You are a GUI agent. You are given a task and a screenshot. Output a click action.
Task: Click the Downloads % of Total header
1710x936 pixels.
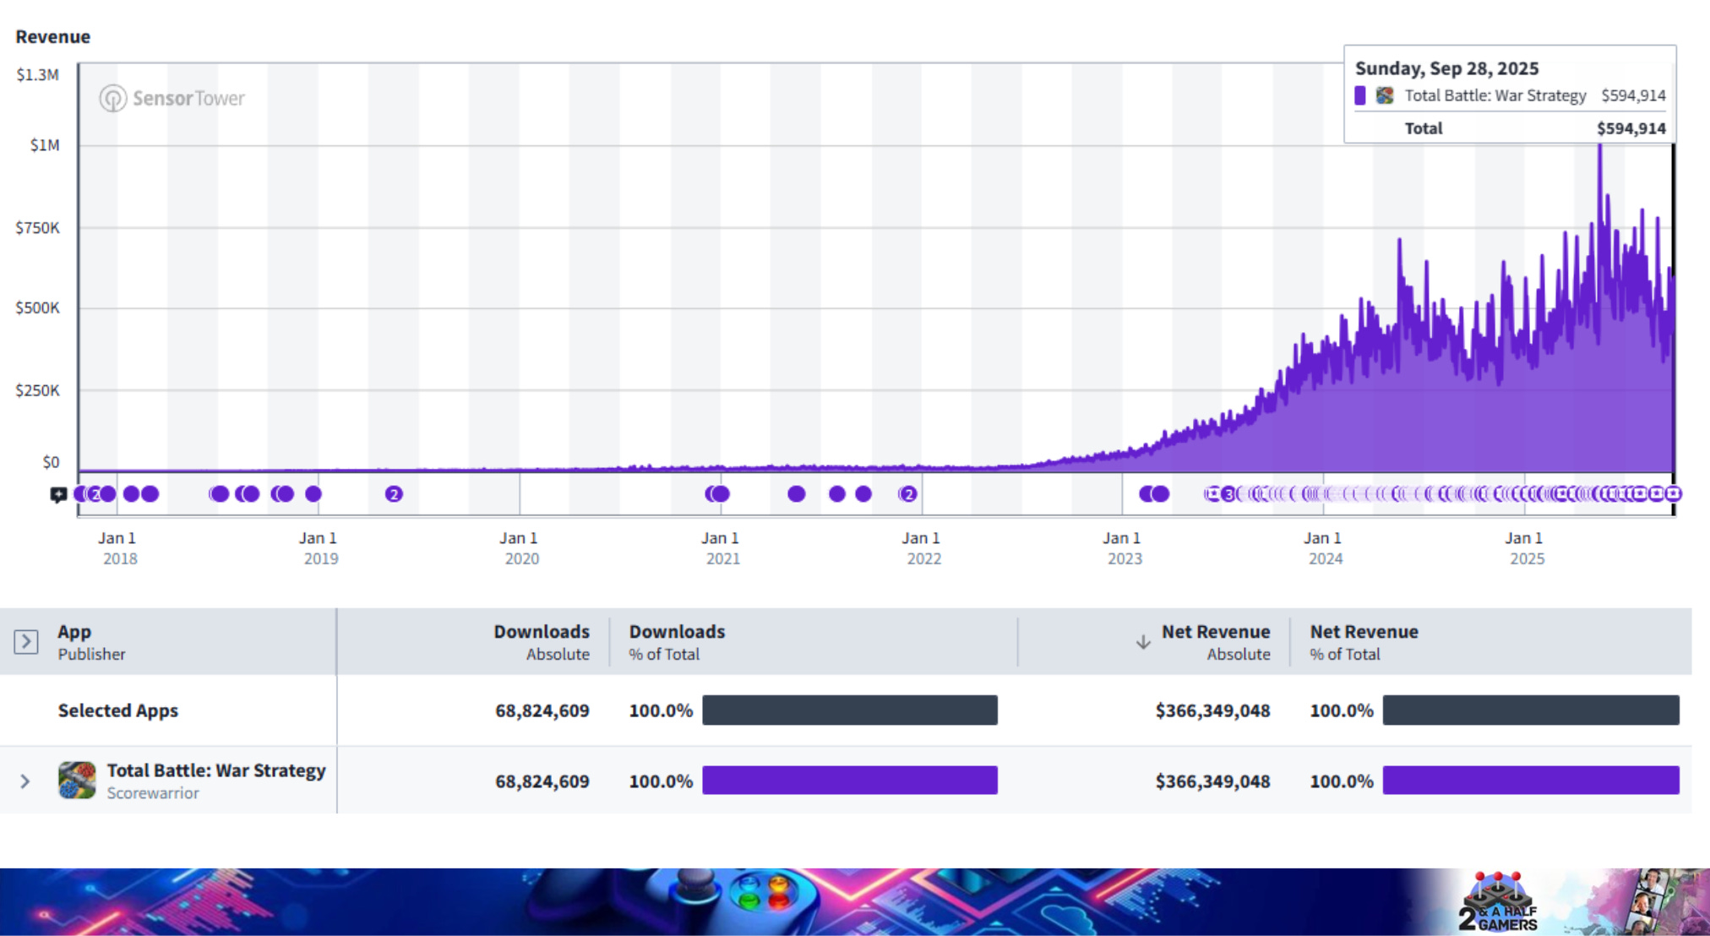[677, 641]
